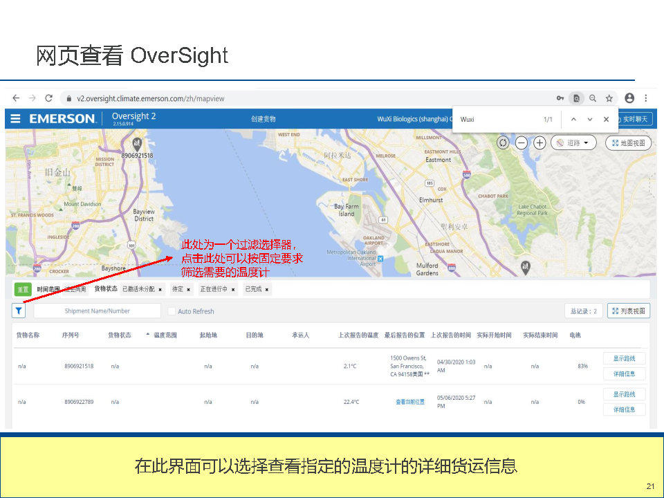Click the 1500 Owens St address cell
Viewport: 664px width, 498px height.
409,367
